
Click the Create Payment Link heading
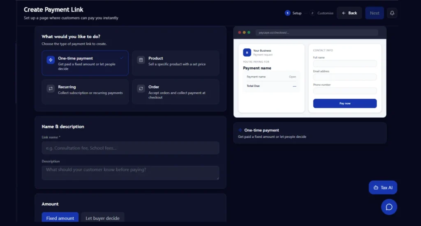[53, 10]
